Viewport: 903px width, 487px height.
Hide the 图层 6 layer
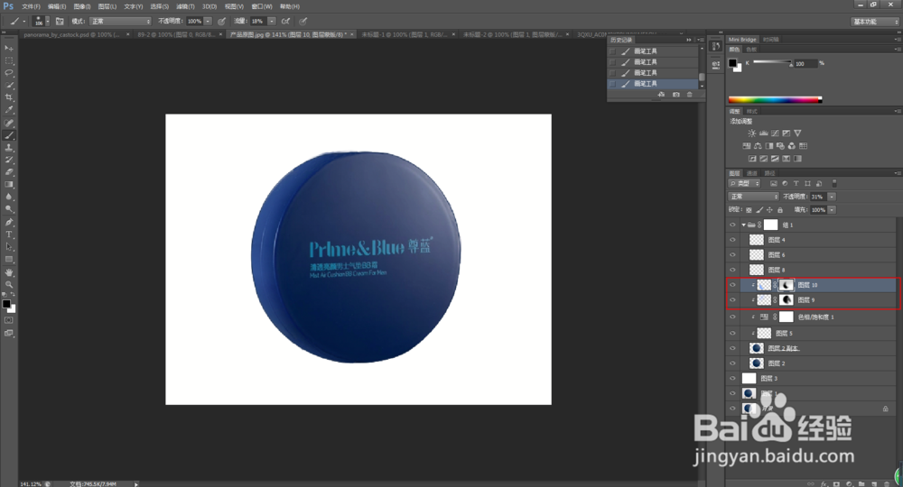(x=732, y=254)
